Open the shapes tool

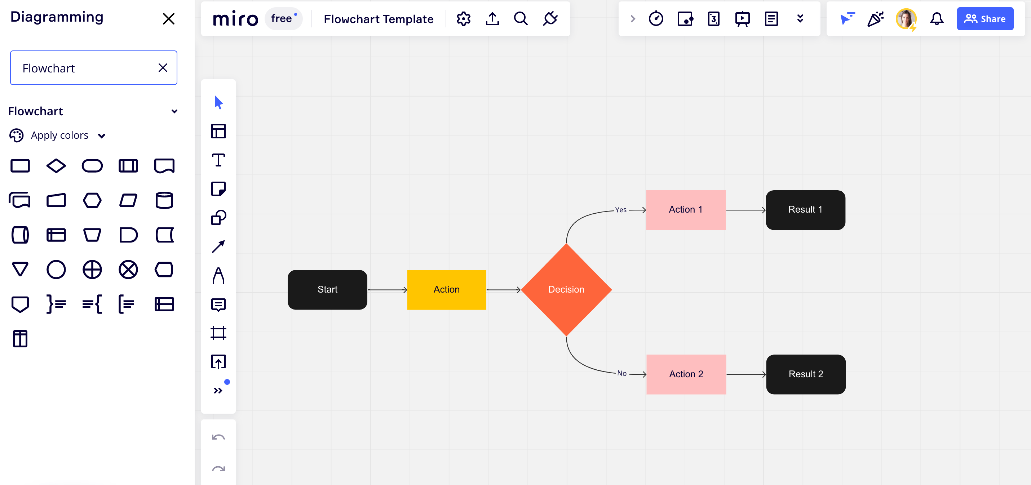[218, 218]
